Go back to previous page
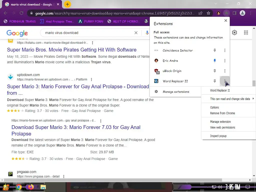 pyautogui.click(x=5, y=13)
